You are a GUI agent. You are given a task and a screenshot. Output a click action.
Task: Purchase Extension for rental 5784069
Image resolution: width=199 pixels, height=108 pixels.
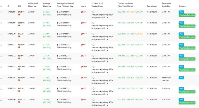point(187,26)
